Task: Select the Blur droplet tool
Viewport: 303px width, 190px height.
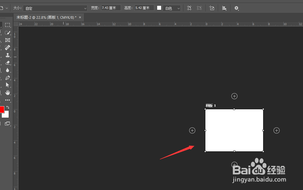Action: (x=8, y=70)
